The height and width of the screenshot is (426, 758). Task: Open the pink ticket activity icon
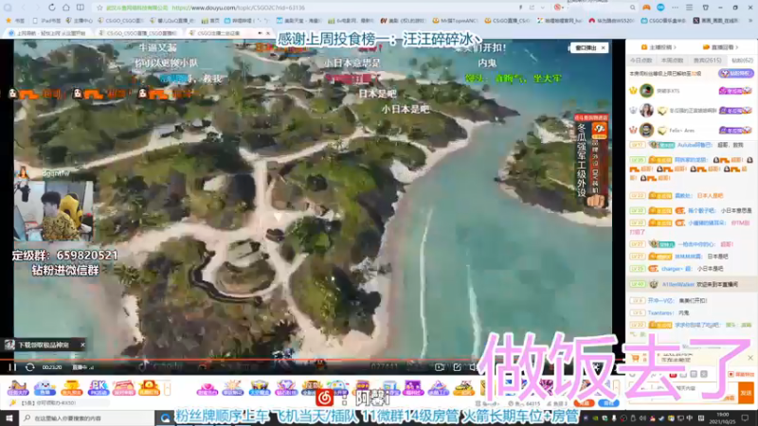click(x=124, y=387)
